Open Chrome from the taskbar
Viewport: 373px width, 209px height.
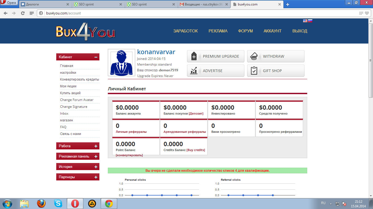click(109, 204)
